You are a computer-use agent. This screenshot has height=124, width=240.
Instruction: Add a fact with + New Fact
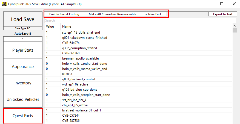(153, 14)
